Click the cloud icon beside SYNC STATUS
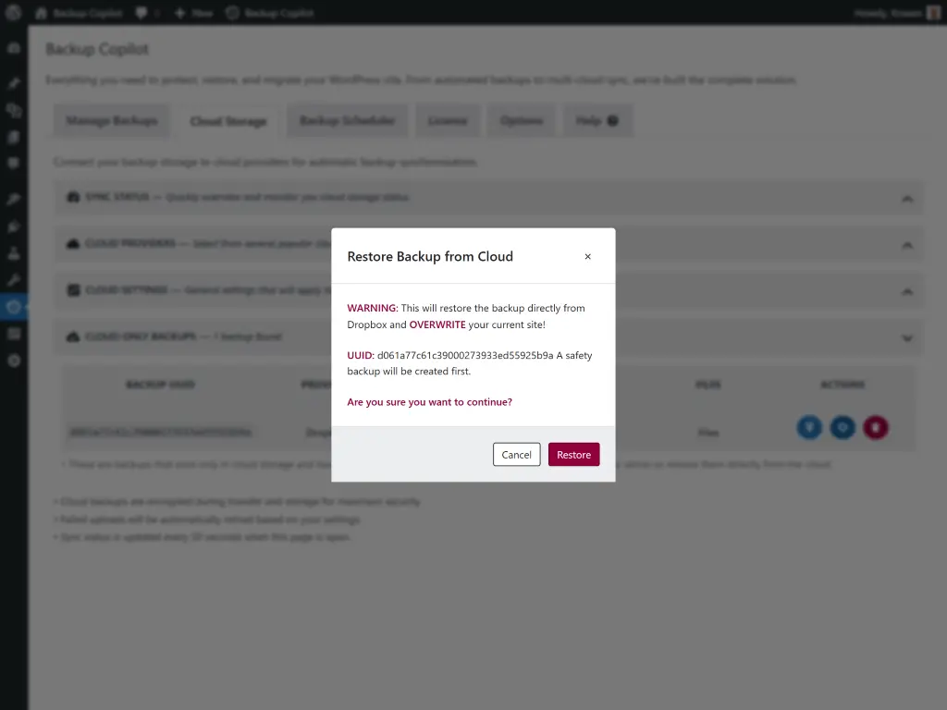 (x=73, y=197)
